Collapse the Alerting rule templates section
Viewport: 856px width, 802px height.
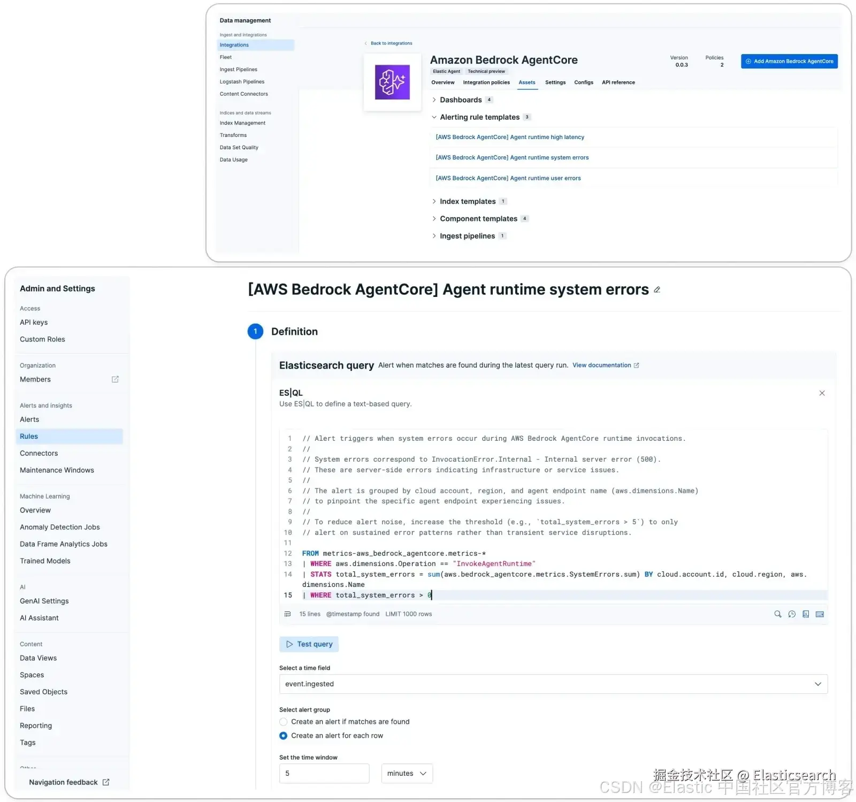coord(434,117)
